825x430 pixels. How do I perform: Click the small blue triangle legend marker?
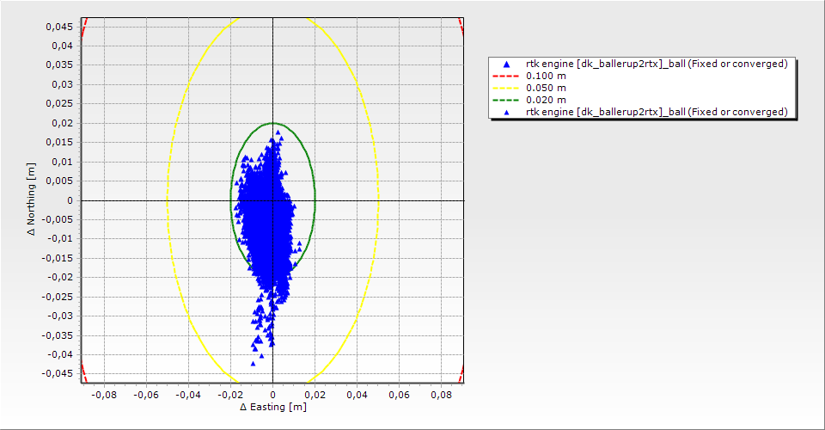(x=506, y=112)
